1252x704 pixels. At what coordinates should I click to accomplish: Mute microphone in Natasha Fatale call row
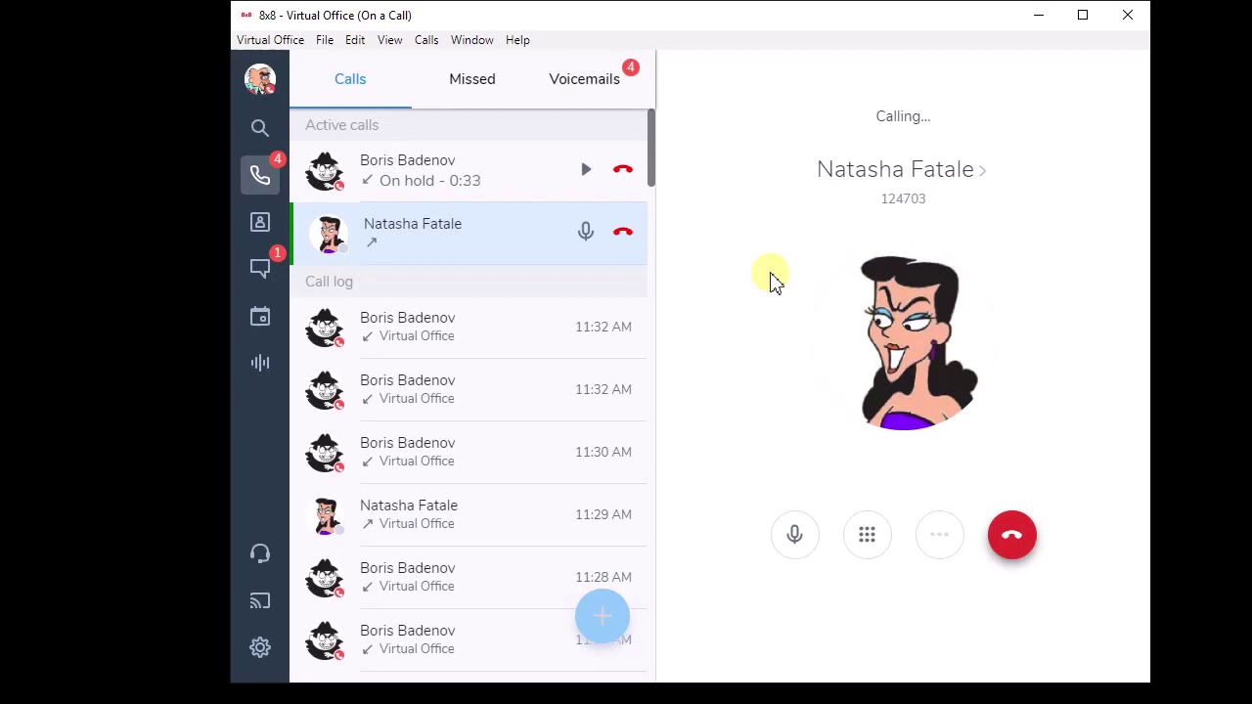(586, 232)
